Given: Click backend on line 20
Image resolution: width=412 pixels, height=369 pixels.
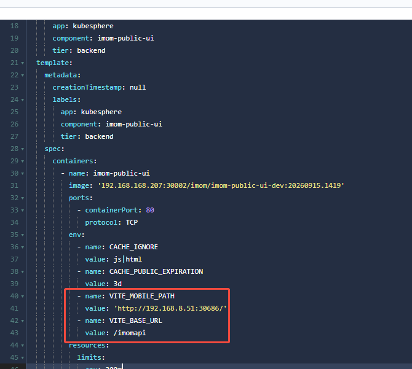Looking at the screenshot, I should [x=91, y=50].
